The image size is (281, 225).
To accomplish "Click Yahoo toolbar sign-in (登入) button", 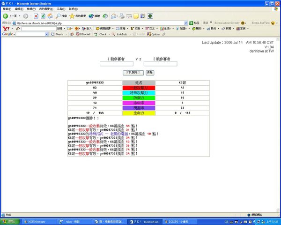I will (87, 29).
